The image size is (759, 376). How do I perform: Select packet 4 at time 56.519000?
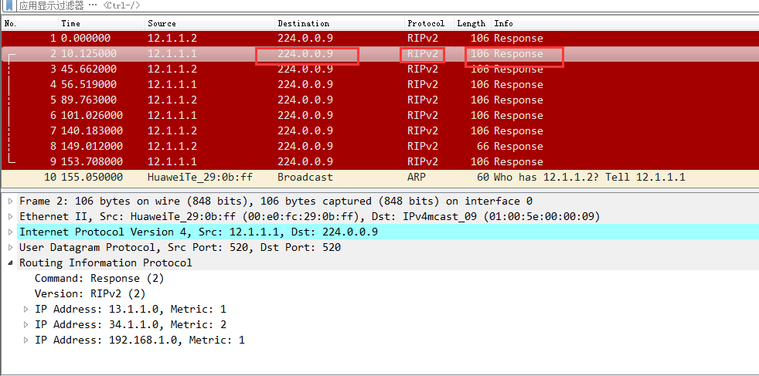(379, 85)
